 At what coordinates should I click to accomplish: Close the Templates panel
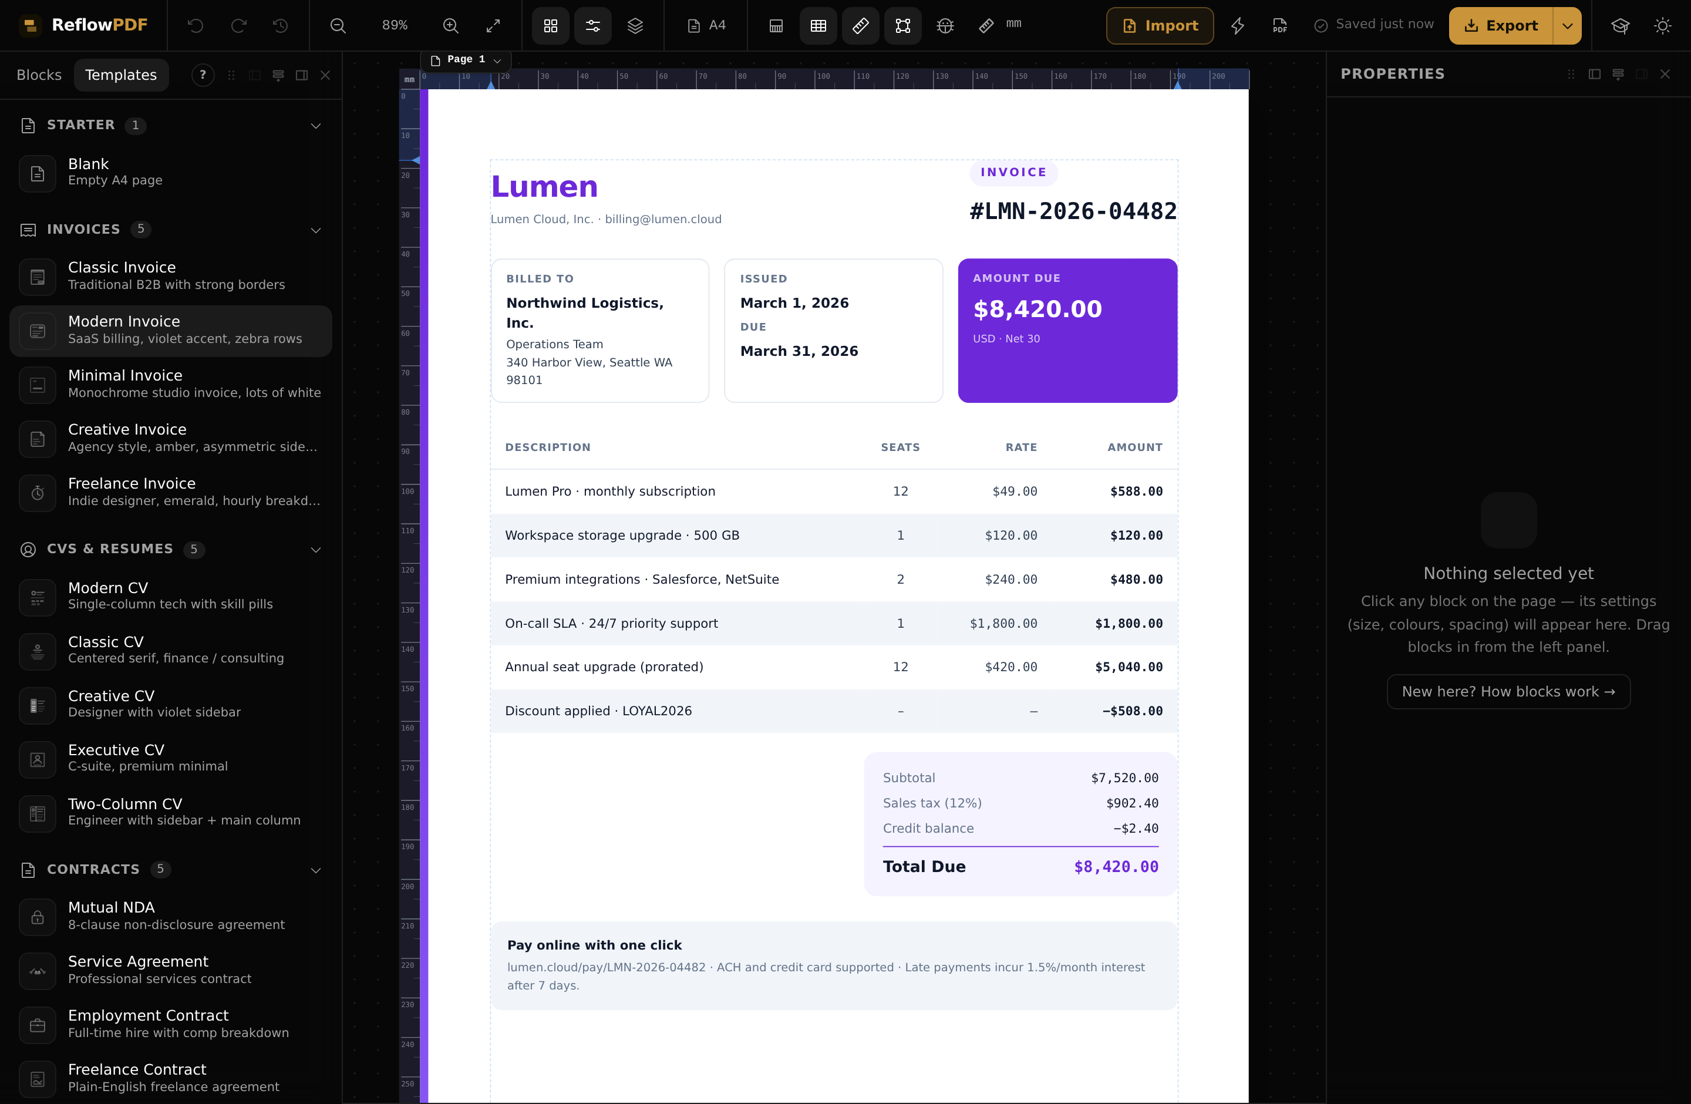pyautogui.click(x=325, y=75)
